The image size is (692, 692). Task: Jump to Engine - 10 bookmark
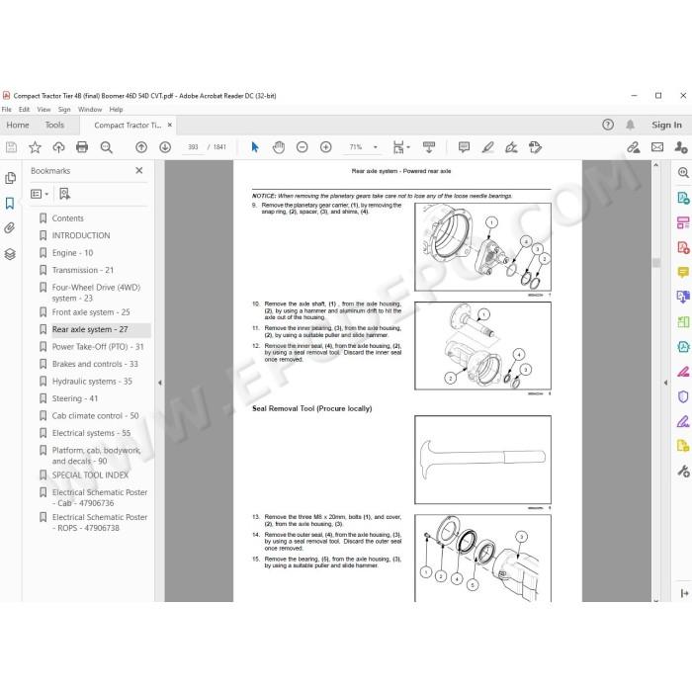click(72, 253)
